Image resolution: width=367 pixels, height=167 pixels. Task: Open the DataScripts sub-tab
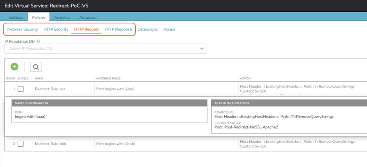point(147,29)
